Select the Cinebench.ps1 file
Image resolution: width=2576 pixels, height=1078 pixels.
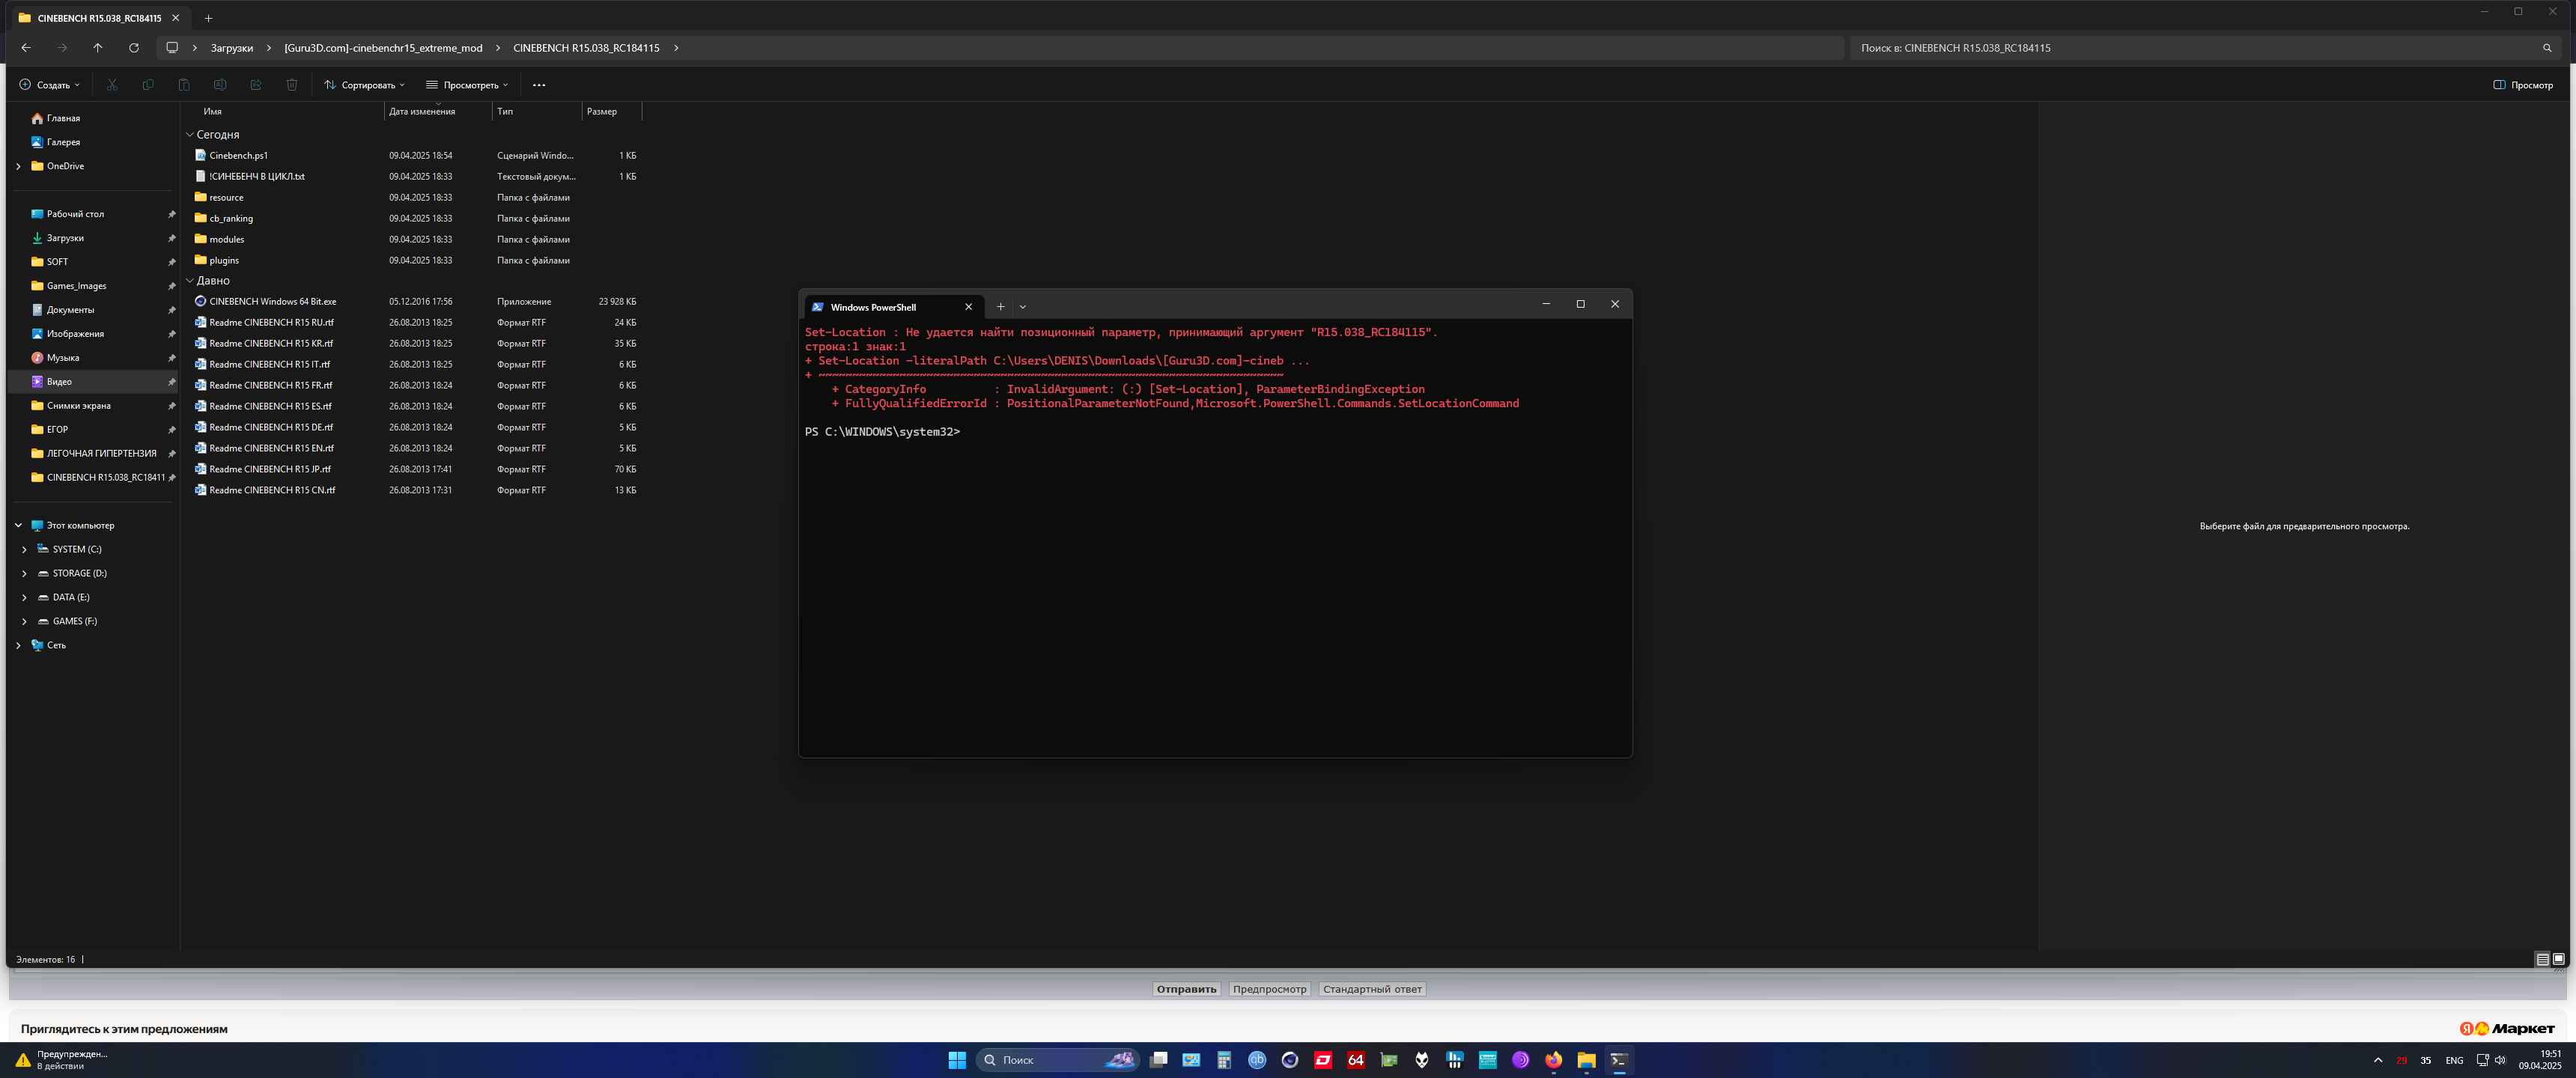coord(238,155)
